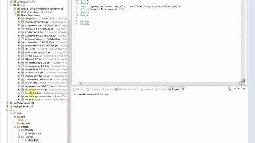Screen dimensions: 255x143
Task: Click the jstl-1.2.jar jar icon
Action: [22, 49]
